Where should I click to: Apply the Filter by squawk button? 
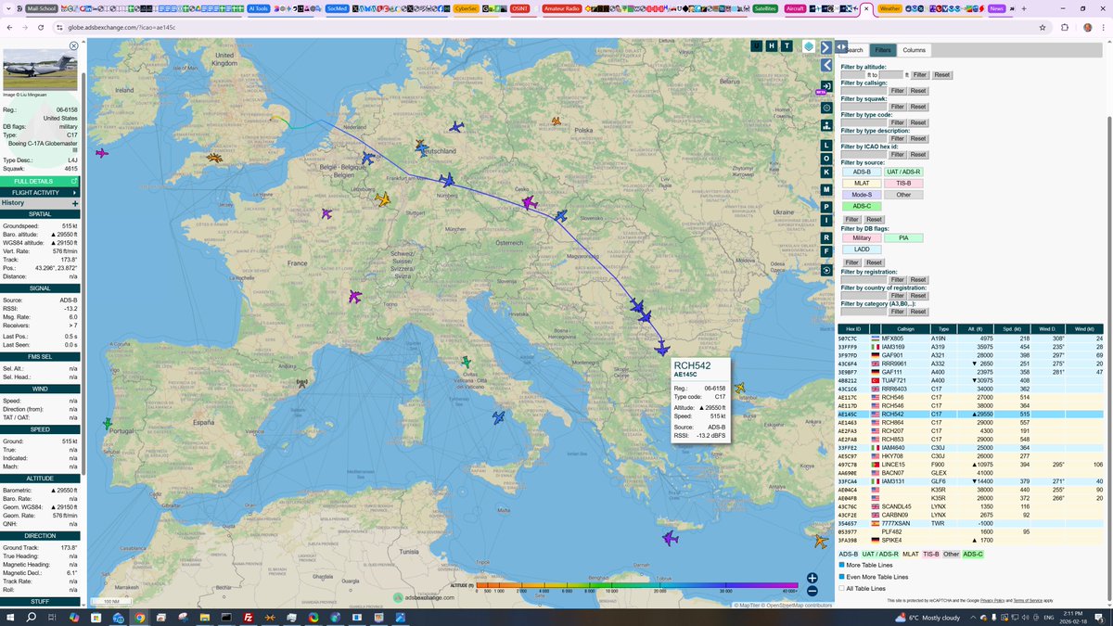(x=897, y=107)
